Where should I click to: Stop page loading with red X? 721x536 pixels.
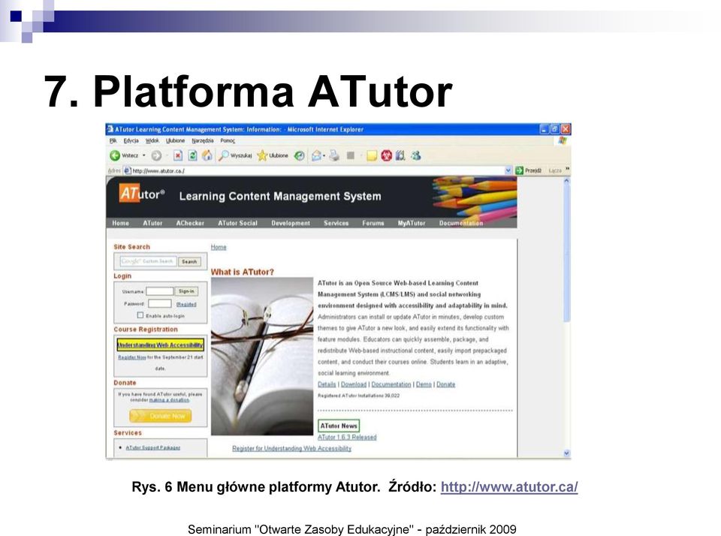178,156
